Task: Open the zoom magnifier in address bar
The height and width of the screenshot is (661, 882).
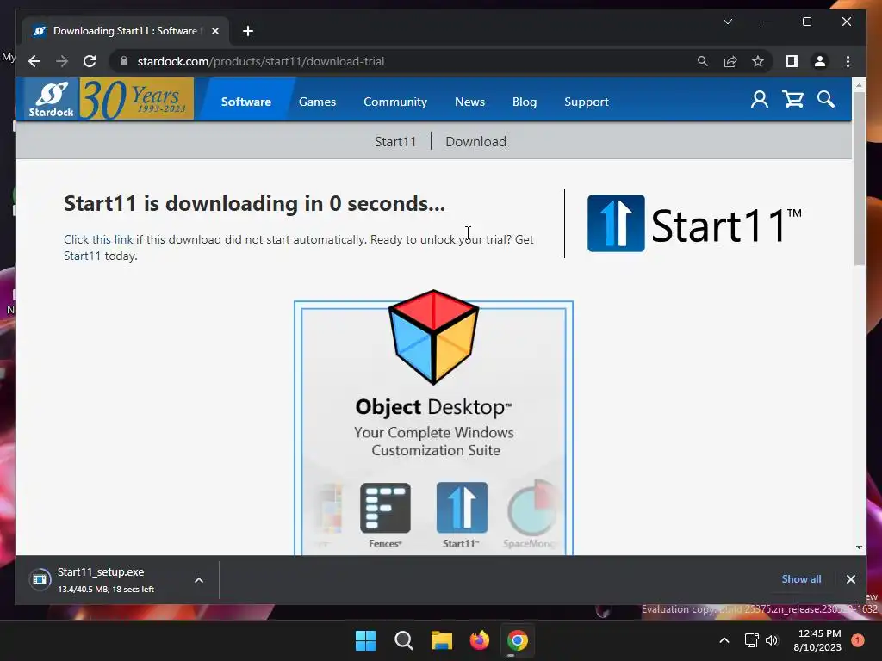Action: click(x=702, y=61)
